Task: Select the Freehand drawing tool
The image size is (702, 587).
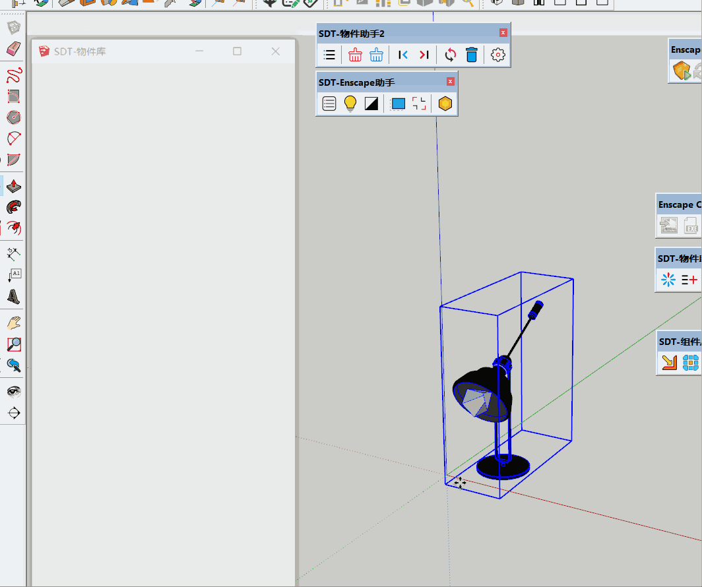Action: [x=13, y=75]
